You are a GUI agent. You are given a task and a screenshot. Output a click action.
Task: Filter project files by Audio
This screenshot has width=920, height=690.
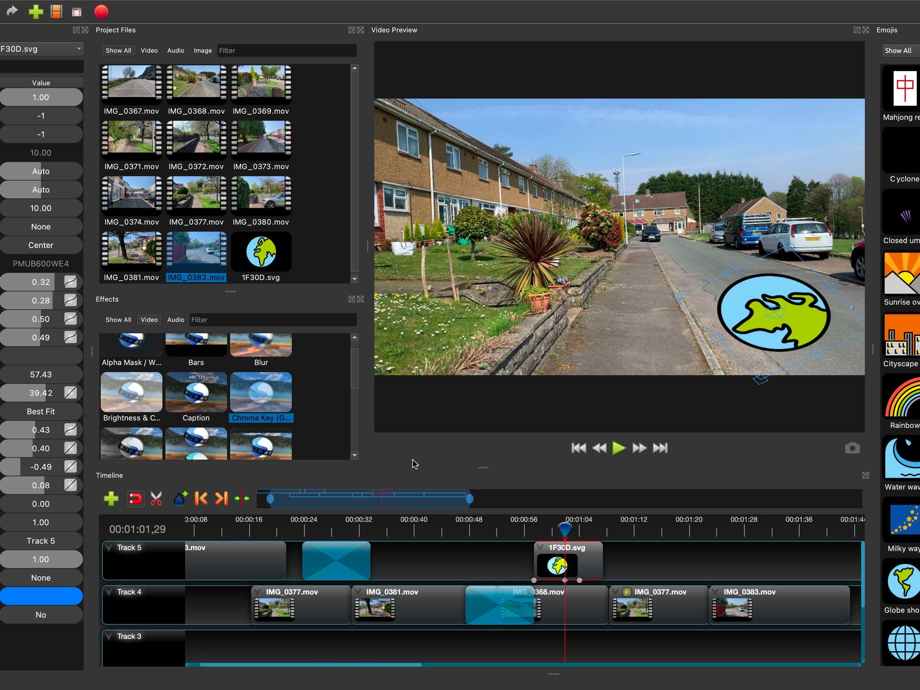[175, 50]
